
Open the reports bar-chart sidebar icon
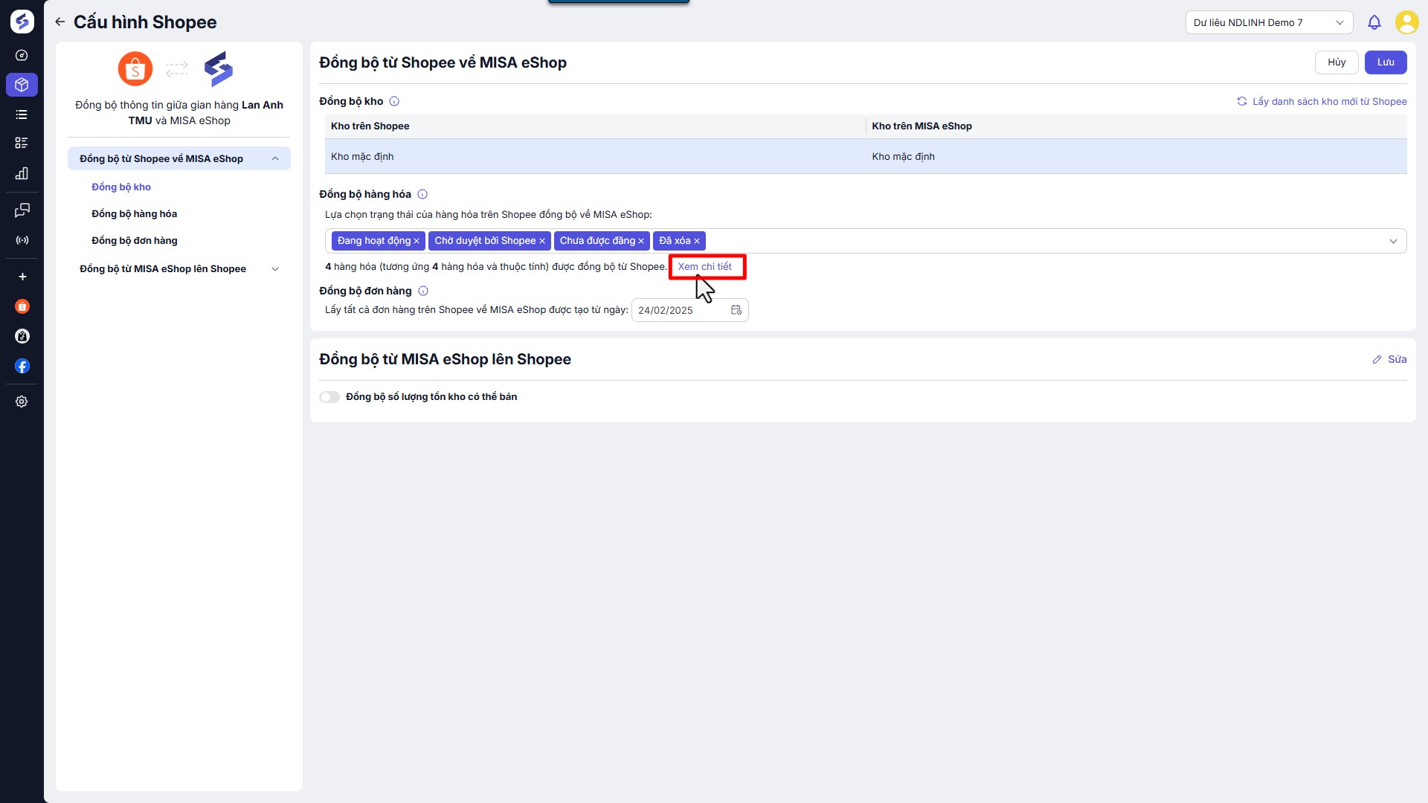click(x=22, y=173)
